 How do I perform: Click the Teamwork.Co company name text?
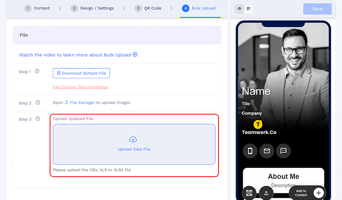tap(259, 132)
